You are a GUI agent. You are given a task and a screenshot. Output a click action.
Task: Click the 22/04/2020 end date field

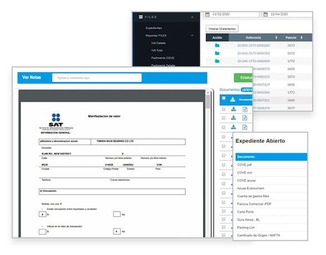(x=287, y=14)
